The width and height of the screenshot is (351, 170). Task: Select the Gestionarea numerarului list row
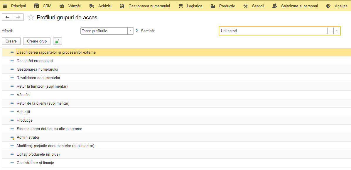point(176,69)
